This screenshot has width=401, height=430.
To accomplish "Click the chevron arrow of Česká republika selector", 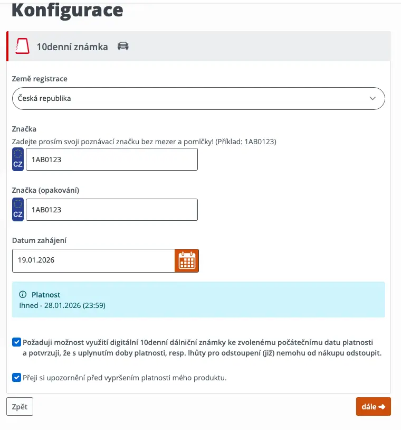I will [373, 98].
